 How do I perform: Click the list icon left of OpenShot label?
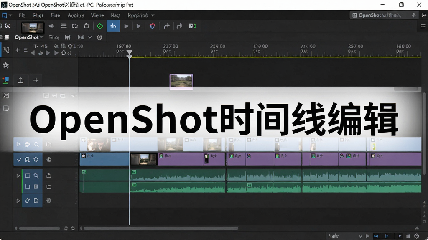coord(7,37)
